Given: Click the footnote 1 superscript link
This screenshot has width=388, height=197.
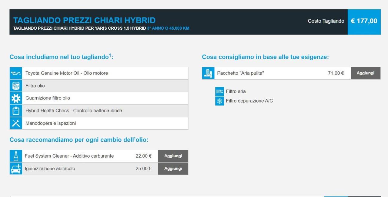Looking at the screenshot, I should tap(110, 55).
